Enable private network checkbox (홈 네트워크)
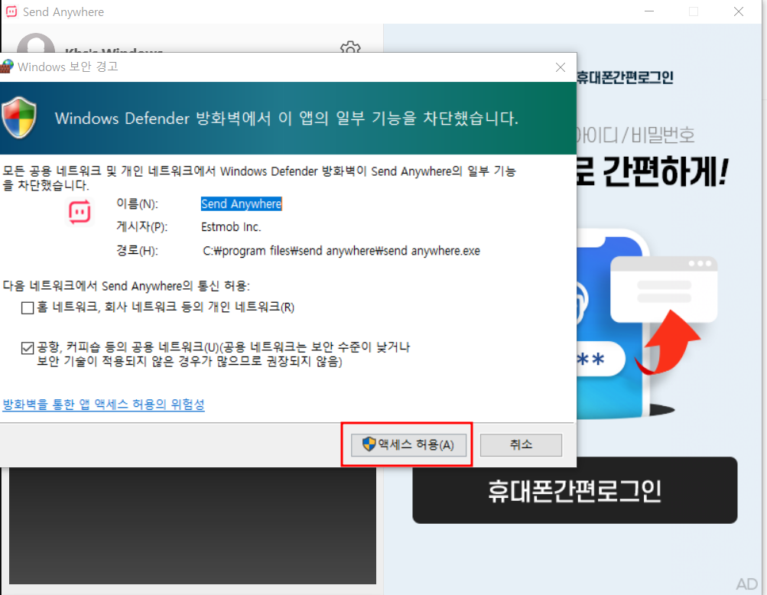The image size is (767, 595). coord(28,307)
